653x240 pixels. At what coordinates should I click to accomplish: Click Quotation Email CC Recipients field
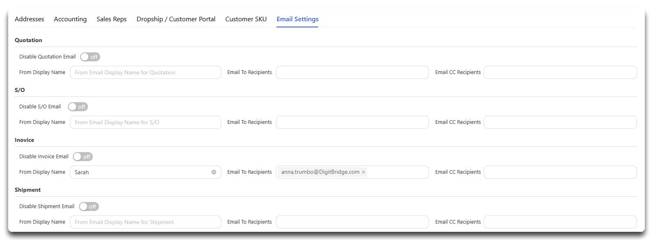560,72
